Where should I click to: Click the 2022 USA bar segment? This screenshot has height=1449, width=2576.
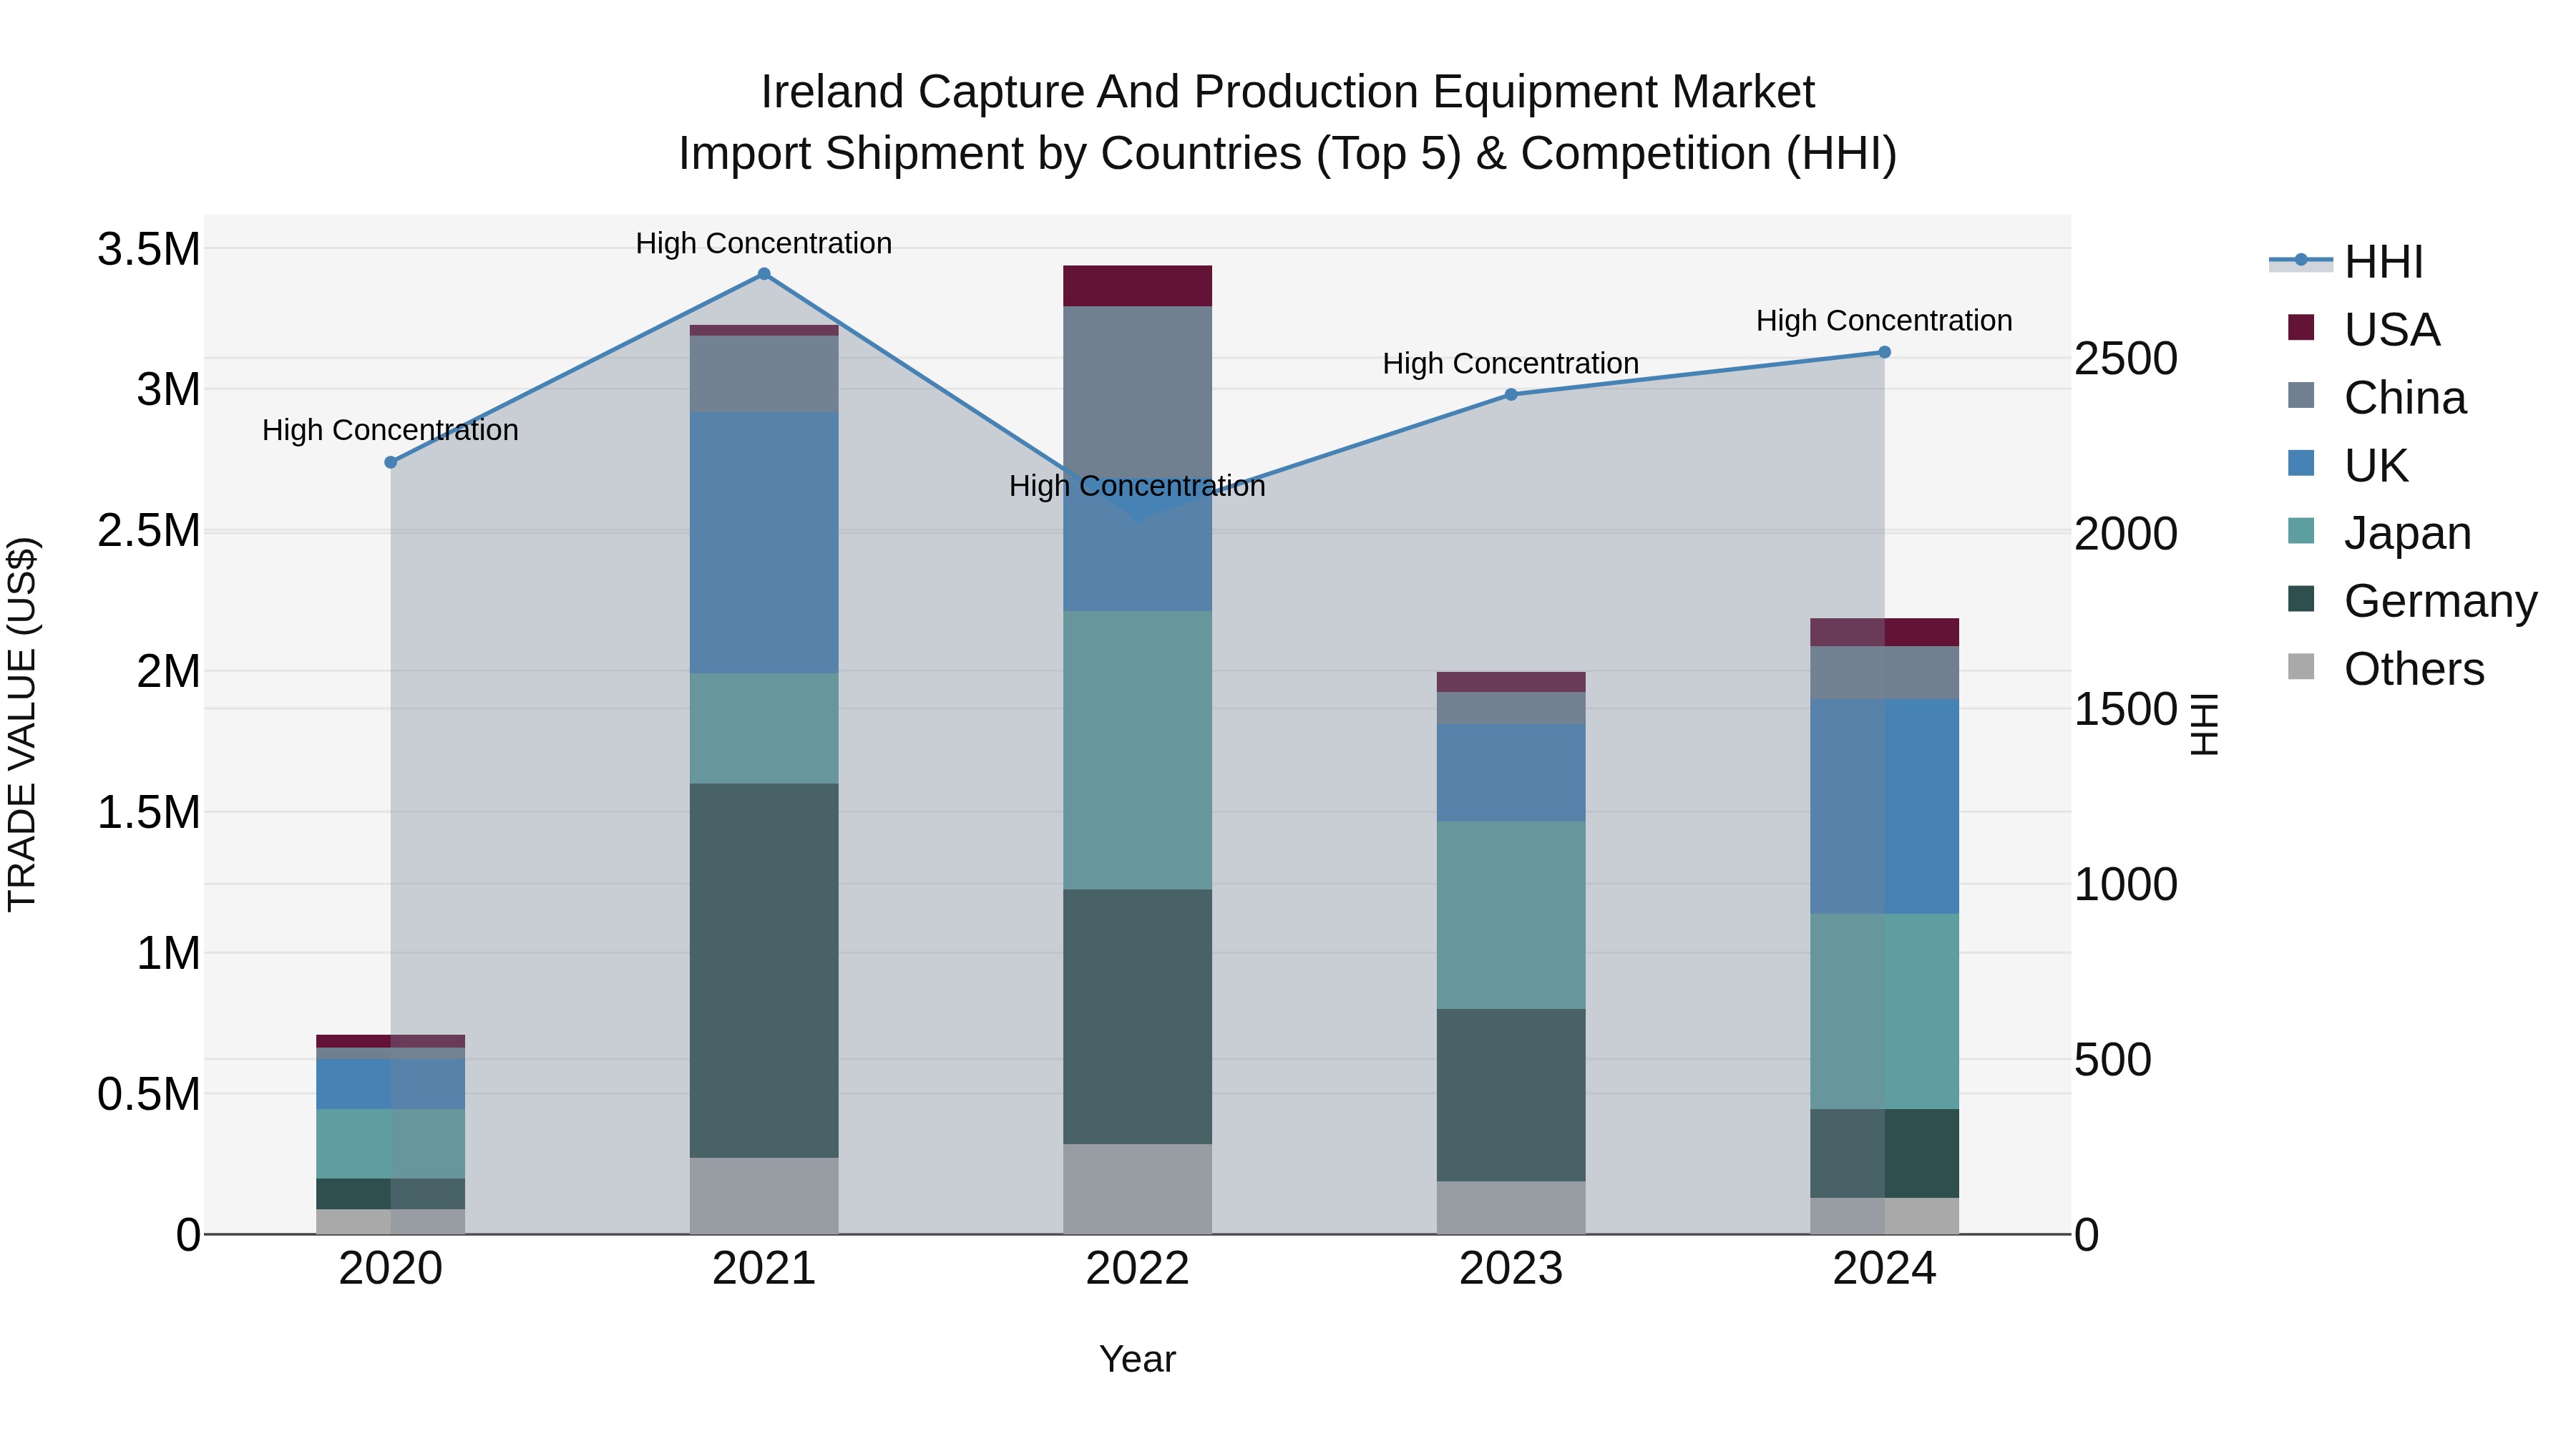(1137, 286)
